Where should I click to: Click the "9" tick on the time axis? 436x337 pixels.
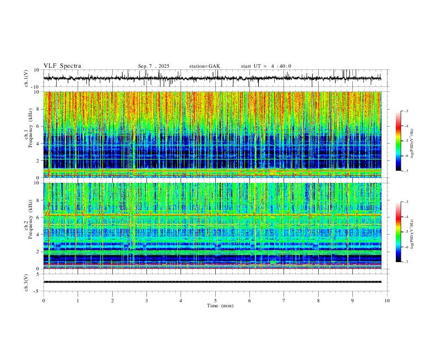tap(352, 301)
